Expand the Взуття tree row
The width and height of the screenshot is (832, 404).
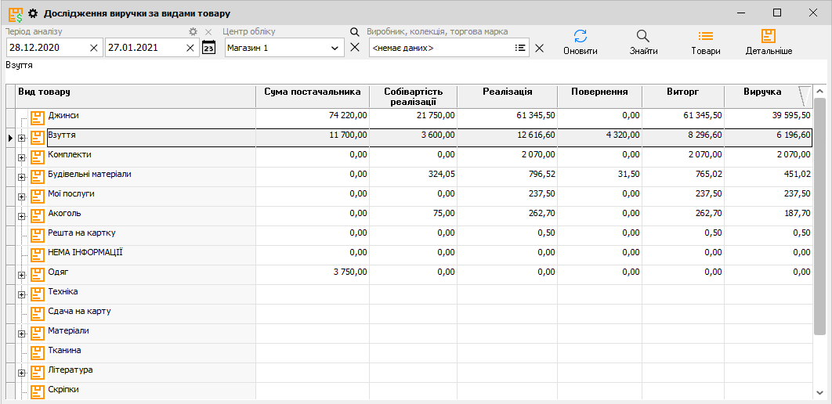[22, 138]
